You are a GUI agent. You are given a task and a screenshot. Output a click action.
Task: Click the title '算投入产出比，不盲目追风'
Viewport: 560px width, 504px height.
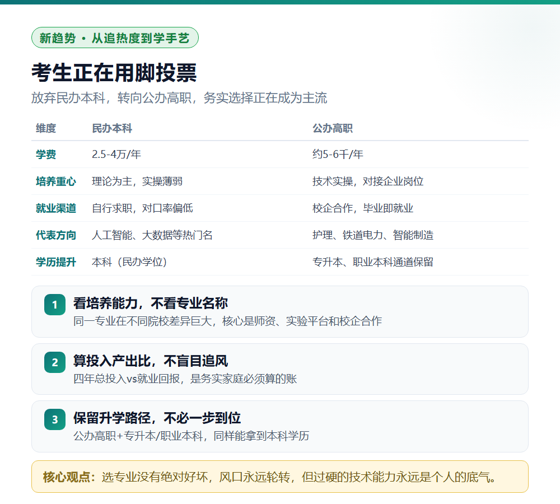pos(150,361)
